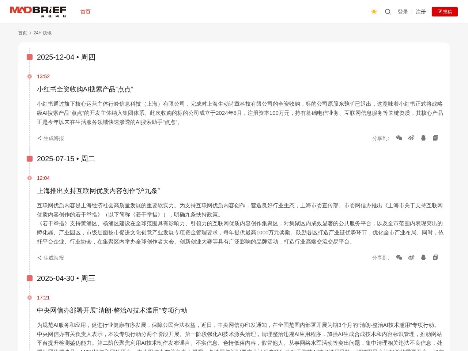Open the 注册 register link
Screen dimensions: 468x351
click(420, 12)
